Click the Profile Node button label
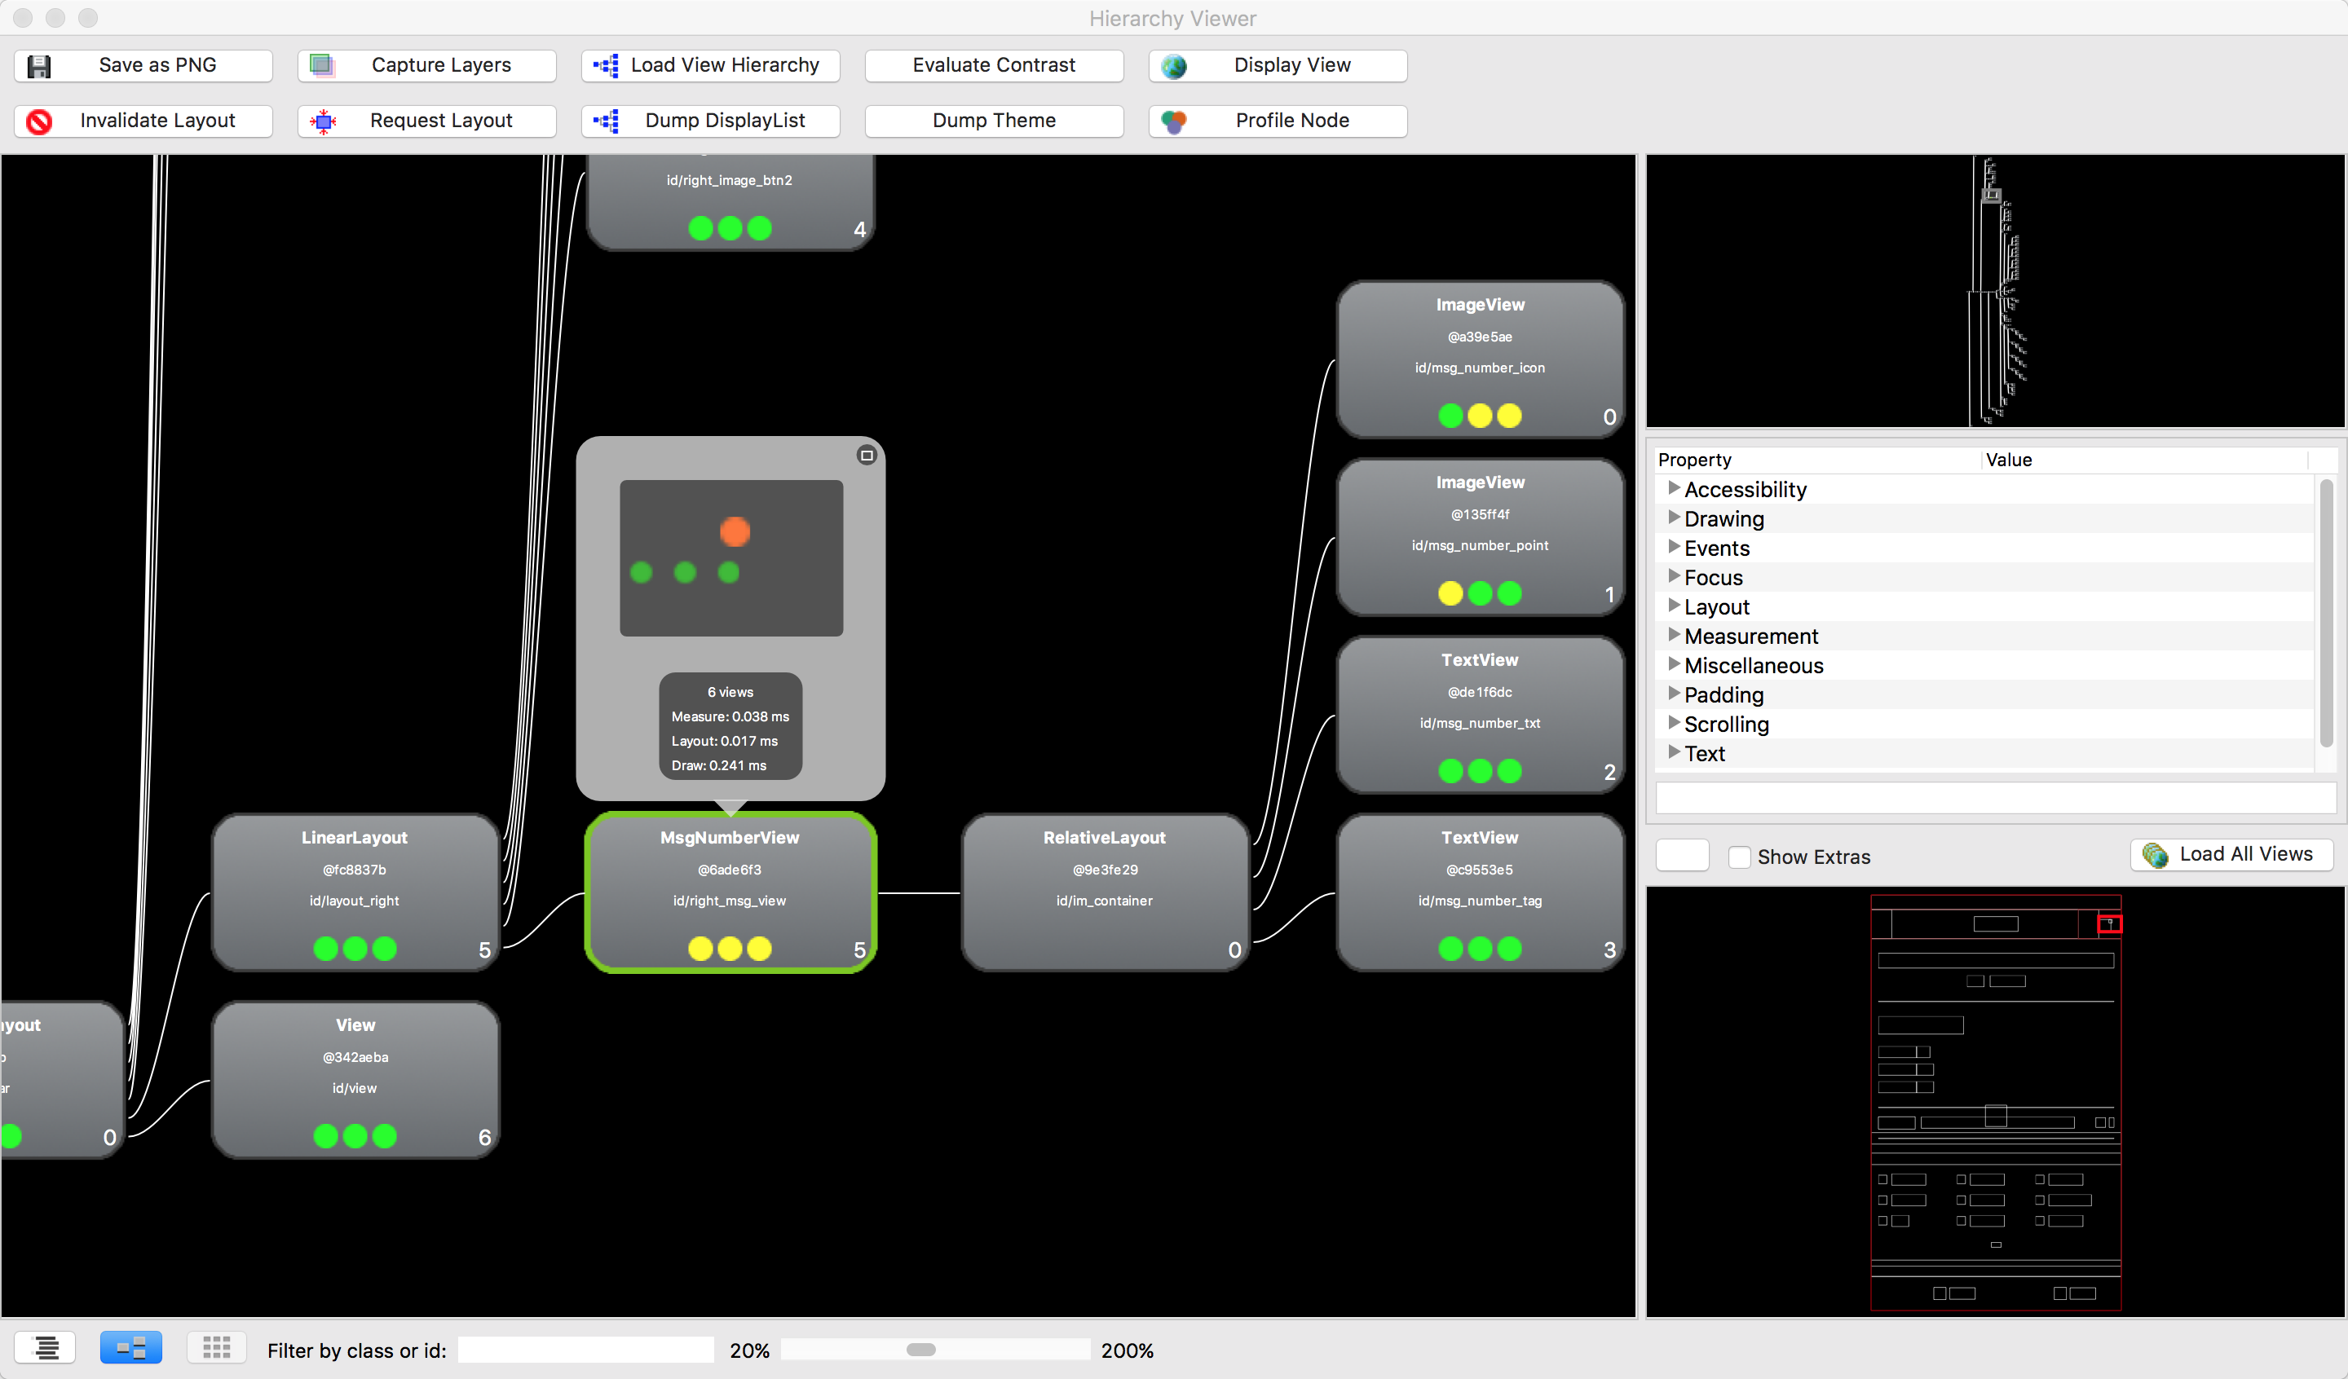This screenshot has width=2348, height=1379. 1292,121
